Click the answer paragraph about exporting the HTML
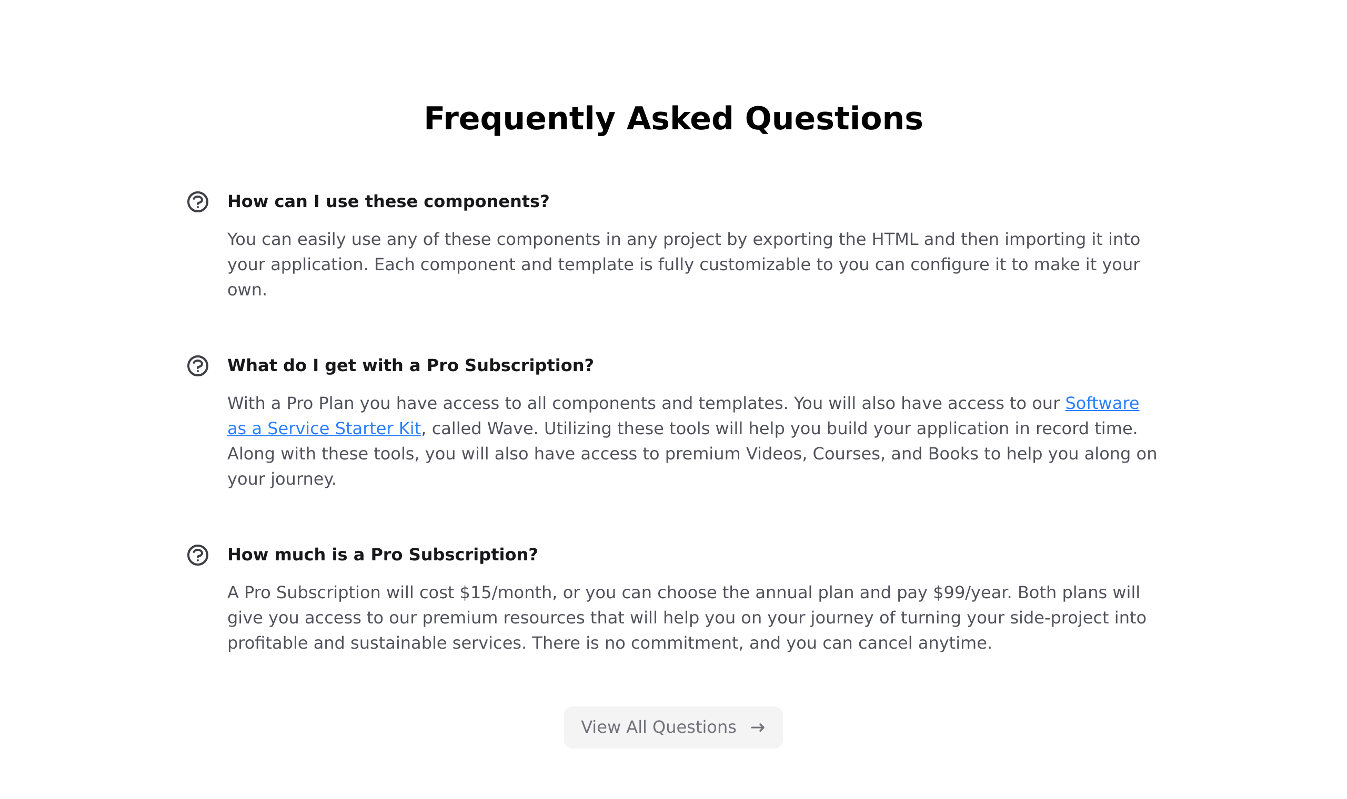 [x=683, y=264]
